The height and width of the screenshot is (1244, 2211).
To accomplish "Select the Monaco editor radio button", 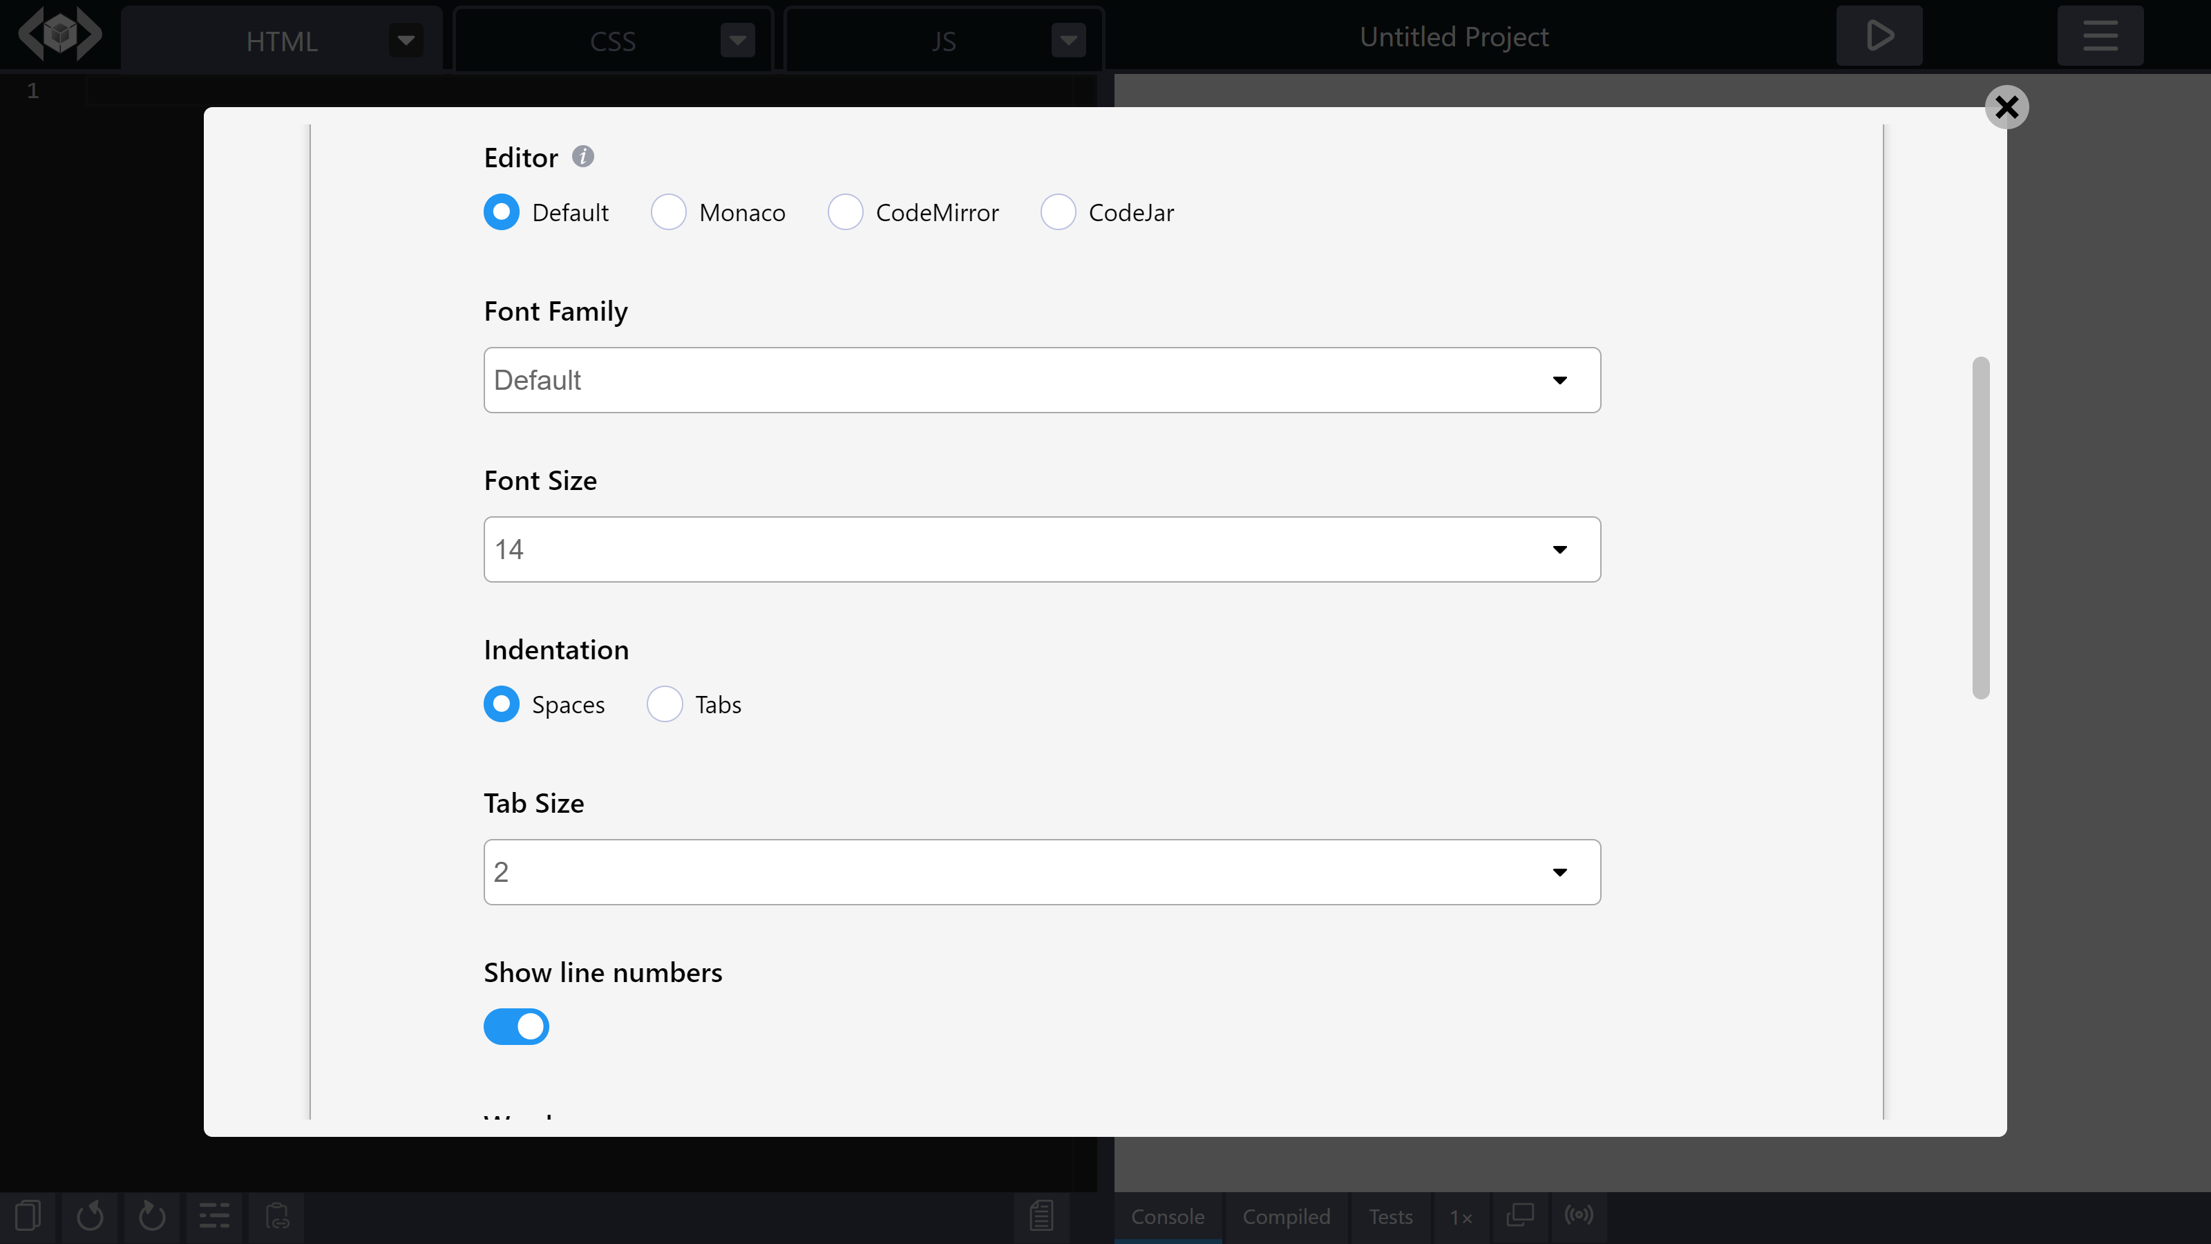I will [x=669, y=212].
